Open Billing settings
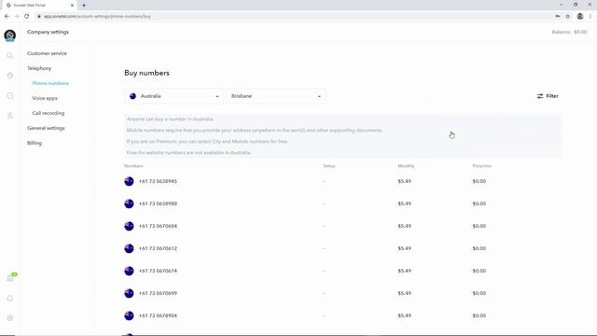Viewport: 597px width, 336px height. pyautogui.click(x=35, y=143)
